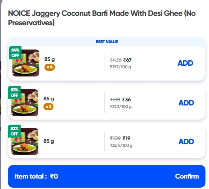Click the NOICE Jaggery Coconut Barfi title
209x189 pixels.
[102, 18]
